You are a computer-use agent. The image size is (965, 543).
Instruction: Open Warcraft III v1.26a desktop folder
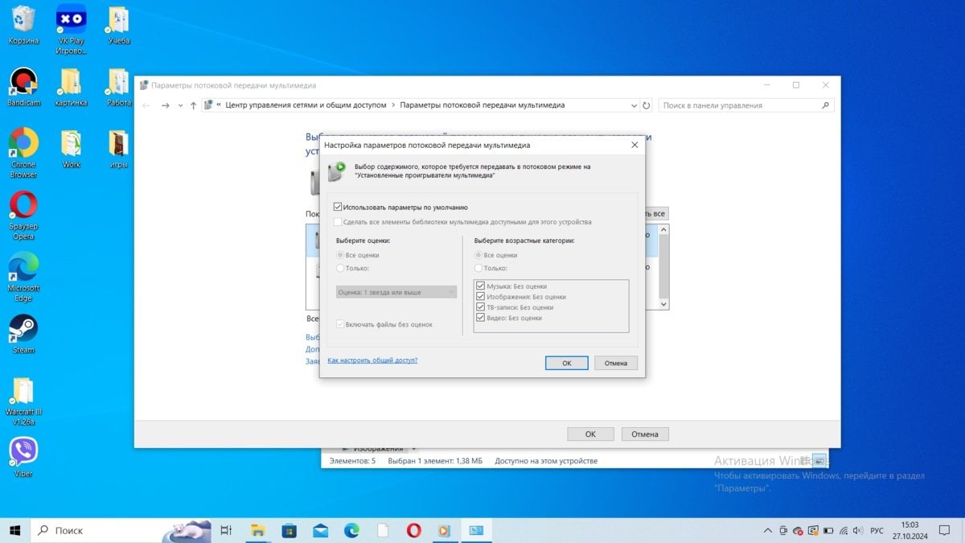click(23, 402)
